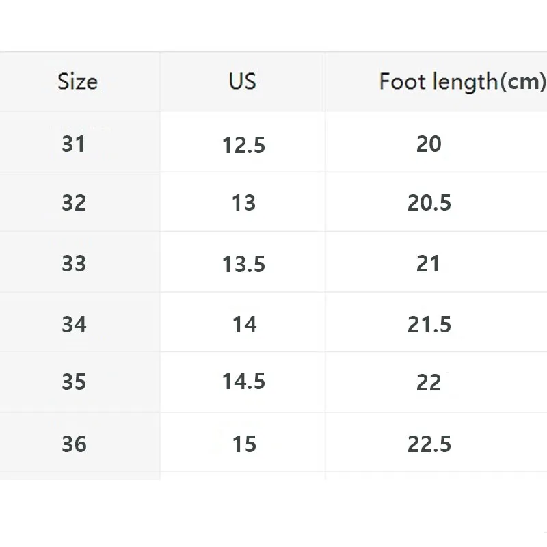This screenshot has height=547, width=547.
Task: Select size 33 cell
Action: click(x=74, y=263)
